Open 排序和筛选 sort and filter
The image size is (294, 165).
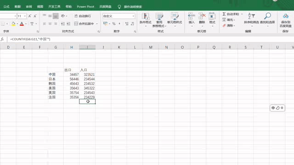click(251, 20)
